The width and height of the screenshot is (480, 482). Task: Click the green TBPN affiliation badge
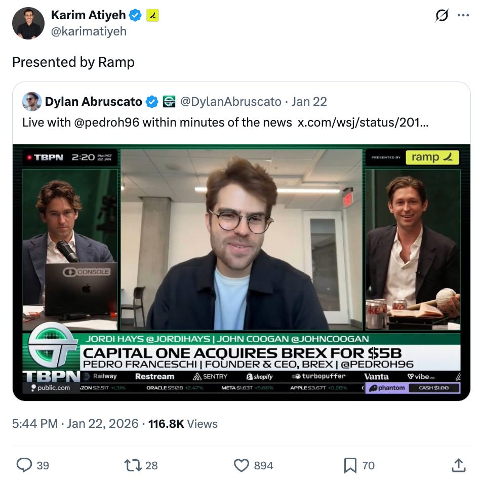pyautogui.click(x=169, y=101)
